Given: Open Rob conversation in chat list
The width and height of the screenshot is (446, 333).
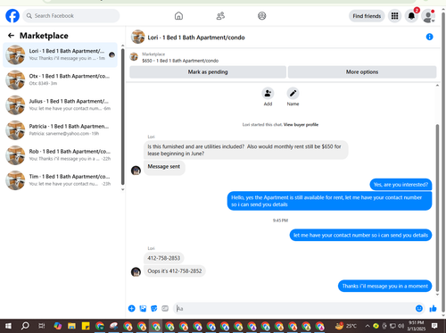Looking at the screenshot, I should click(60, 155).
